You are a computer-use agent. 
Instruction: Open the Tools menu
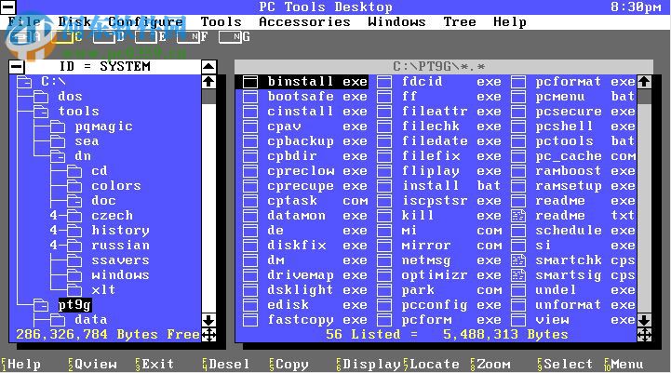[x=221, y=21]
